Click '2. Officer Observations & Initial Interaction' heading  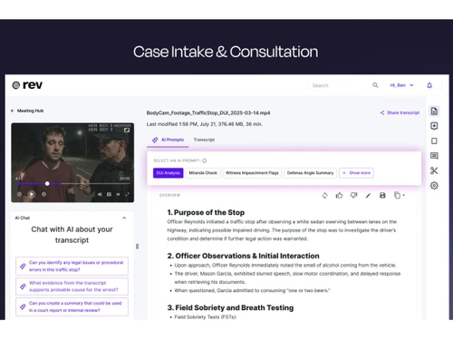(x=243, y=256)
